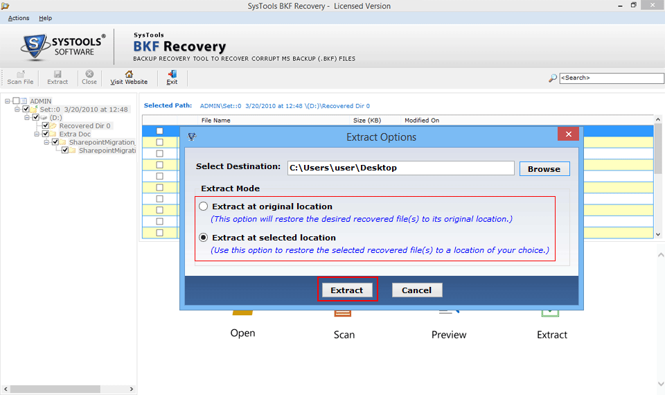Click the Scan step label
This screenshot has width=665, height=395.
point(344,335)
